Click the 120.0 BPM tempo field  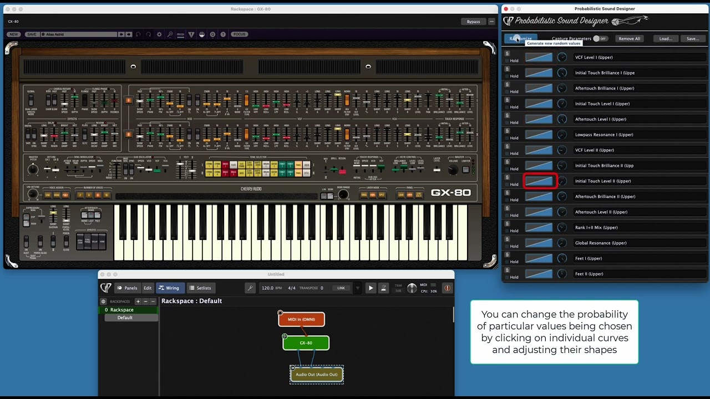click(x=271, y=288)
